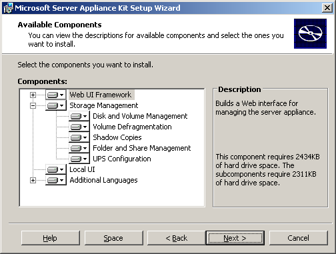Open install-state dropdown for Web UI Framework

click(x=56, y=95)
